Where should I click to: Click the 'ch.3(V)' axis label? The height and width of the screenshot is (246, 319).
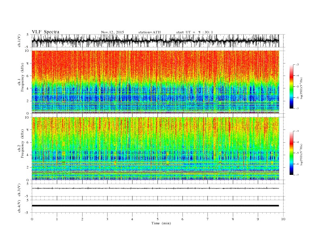(19, 190)
